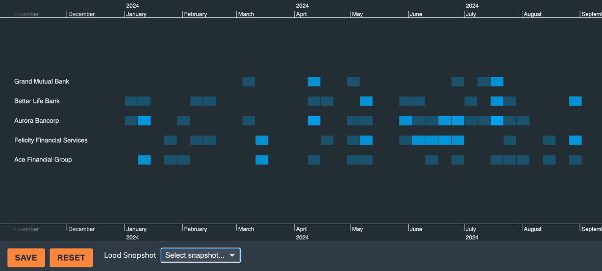Click the SAVE button
This screenshot has width=602, height=271.
coord(26,258)
